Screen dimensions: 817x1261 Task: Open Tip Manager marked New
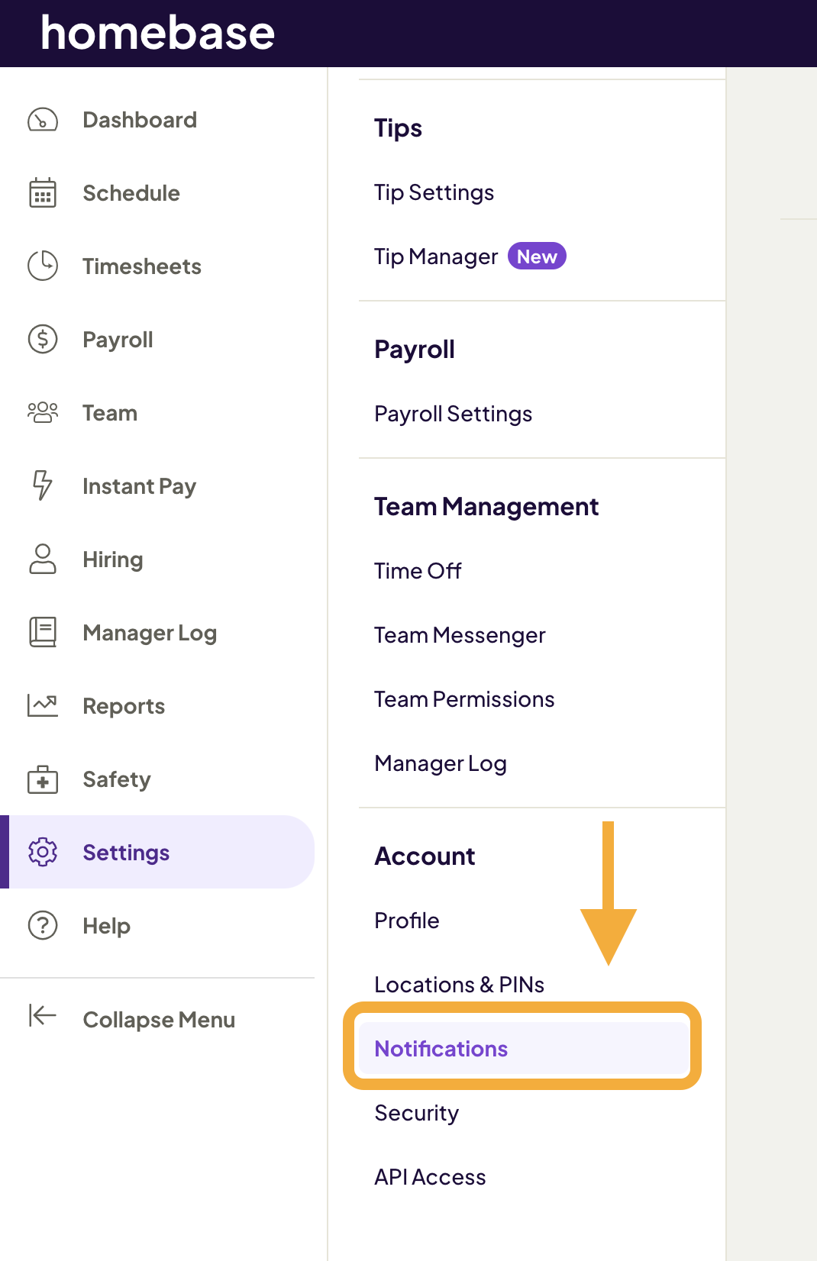[x=436, y=256]
